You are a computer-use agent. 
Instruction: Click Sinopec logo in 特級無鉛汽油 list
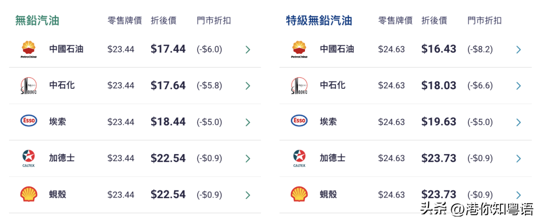click(299, 86)
